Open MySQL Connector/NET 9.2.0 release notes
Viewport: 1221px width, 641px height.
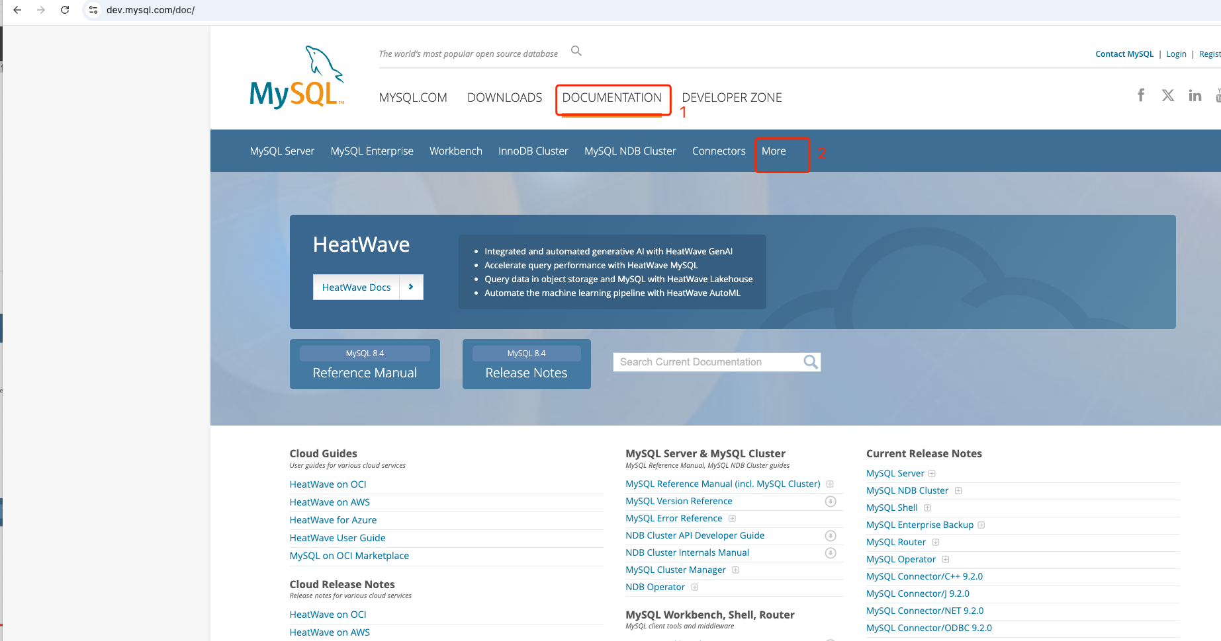click(x=925, y=611)
